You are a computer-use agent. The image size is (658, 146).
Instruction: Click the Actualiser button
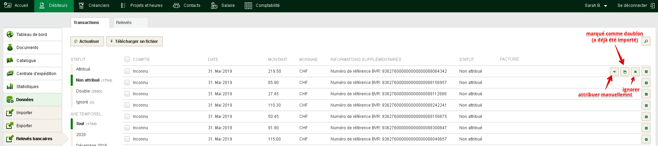[x=87, y=41]
